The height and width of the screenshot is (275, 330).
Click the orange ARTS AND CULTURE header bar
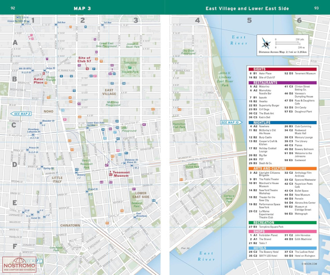282,168
